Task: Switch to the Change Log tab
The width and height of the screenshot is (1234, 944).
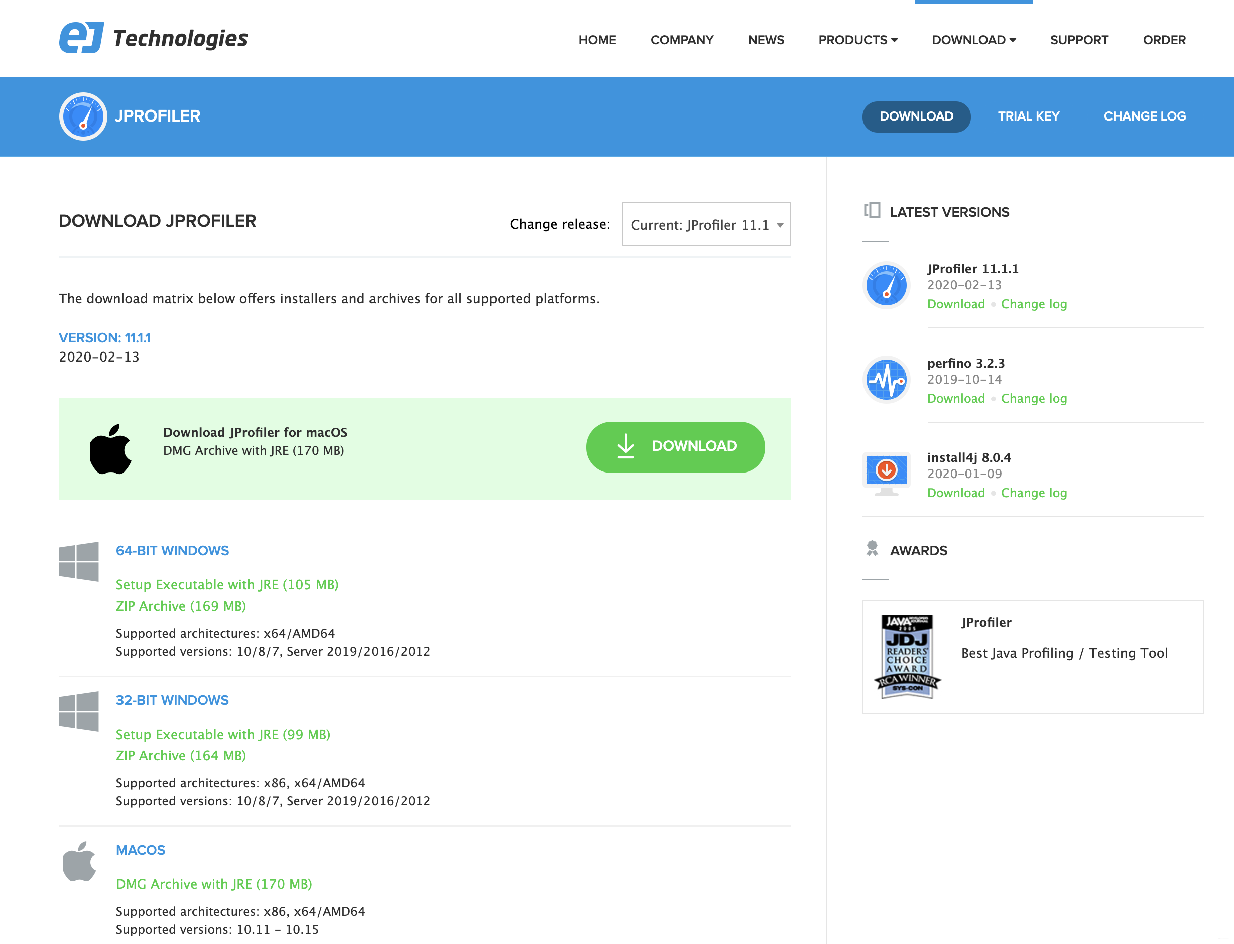Action: coord(1144,116)
